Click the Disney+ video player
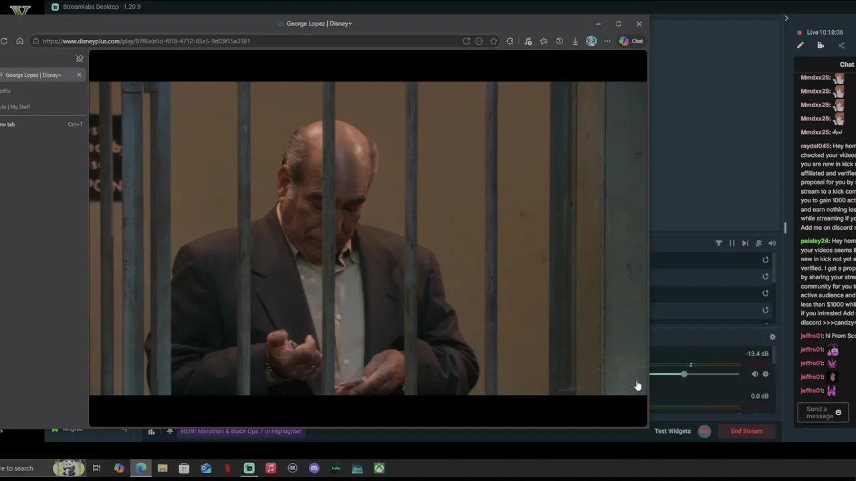This screenshot has height=481, width=856. click(x=368, y=238)
